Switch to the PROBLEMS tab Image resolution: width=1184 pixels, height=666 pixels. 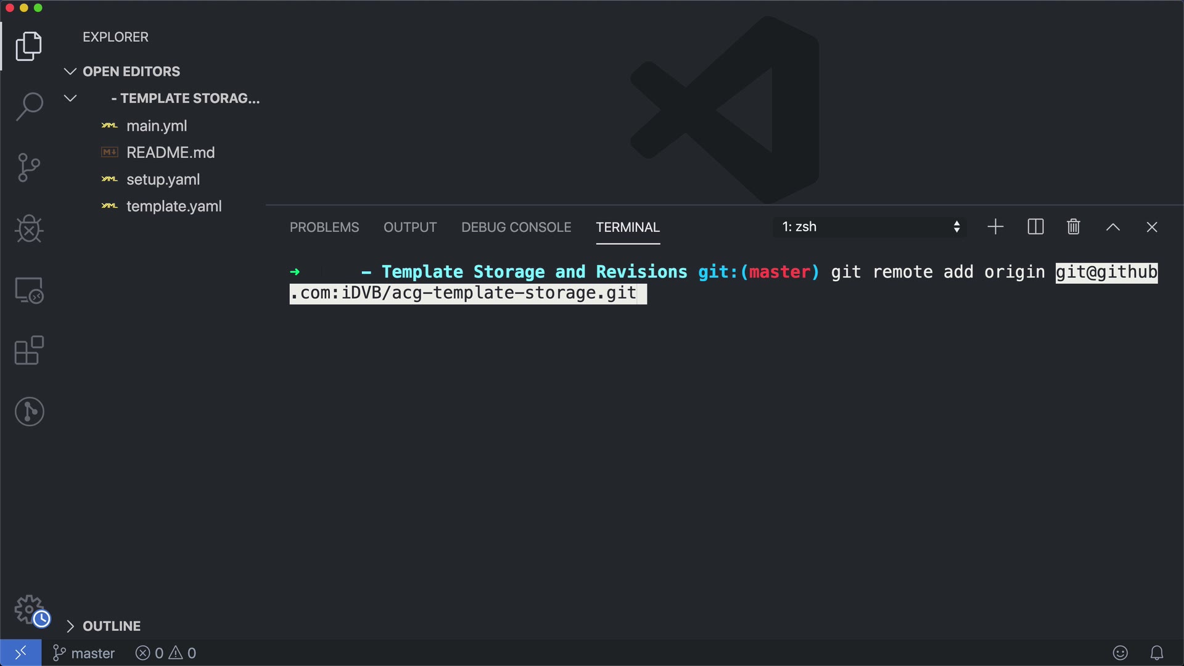click(324, 228)
